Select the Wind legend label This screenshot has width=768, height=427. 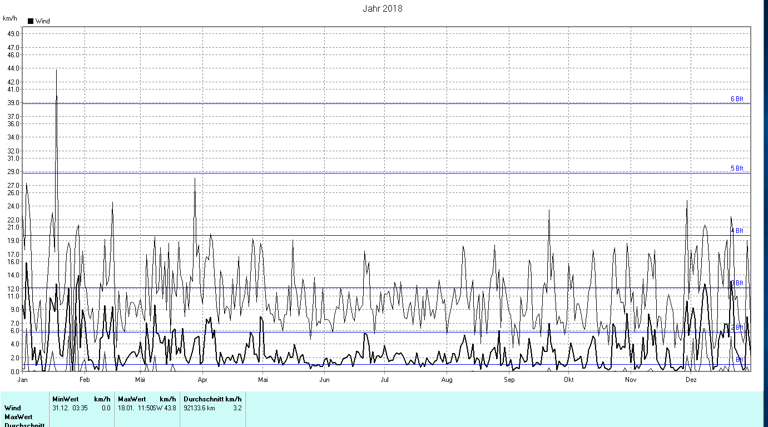pyautogui.click(x=43, y=21)
